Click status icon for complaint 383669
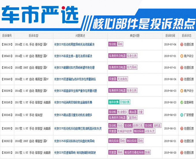 182,79
